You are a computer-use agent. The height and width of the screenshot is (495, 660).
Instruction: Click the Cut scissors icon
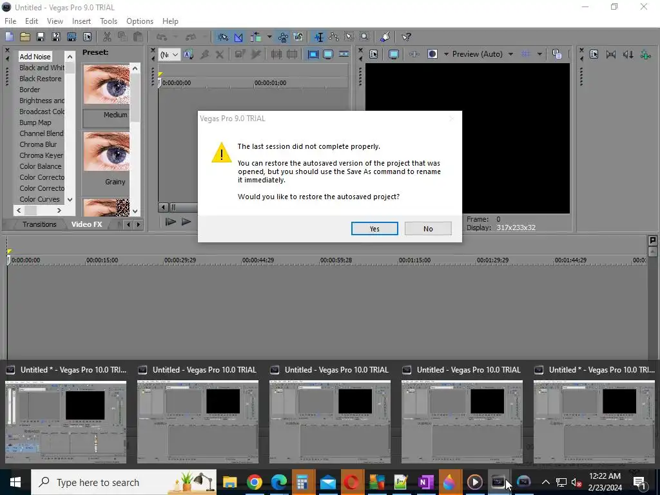107,37
